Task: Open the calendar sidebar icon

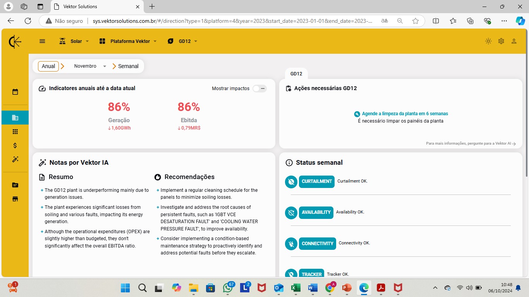Action: pyautogui.click(x=15, y=92)
